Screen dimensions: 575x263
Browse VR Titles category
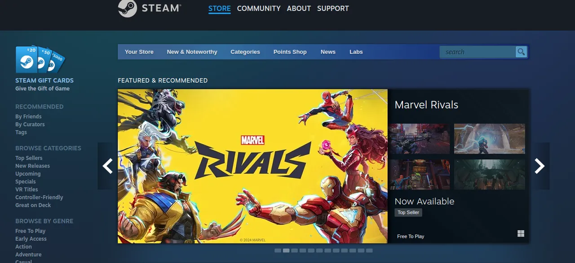tap(27, 190)
